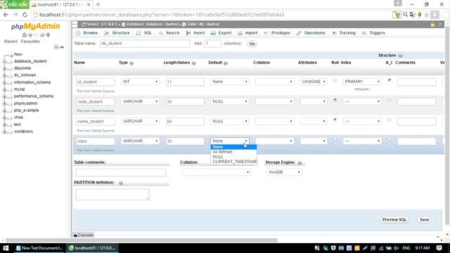Click the speaker volume icon in system tray
This screenshot has width=450, height=253.
(x=397, y=248)
